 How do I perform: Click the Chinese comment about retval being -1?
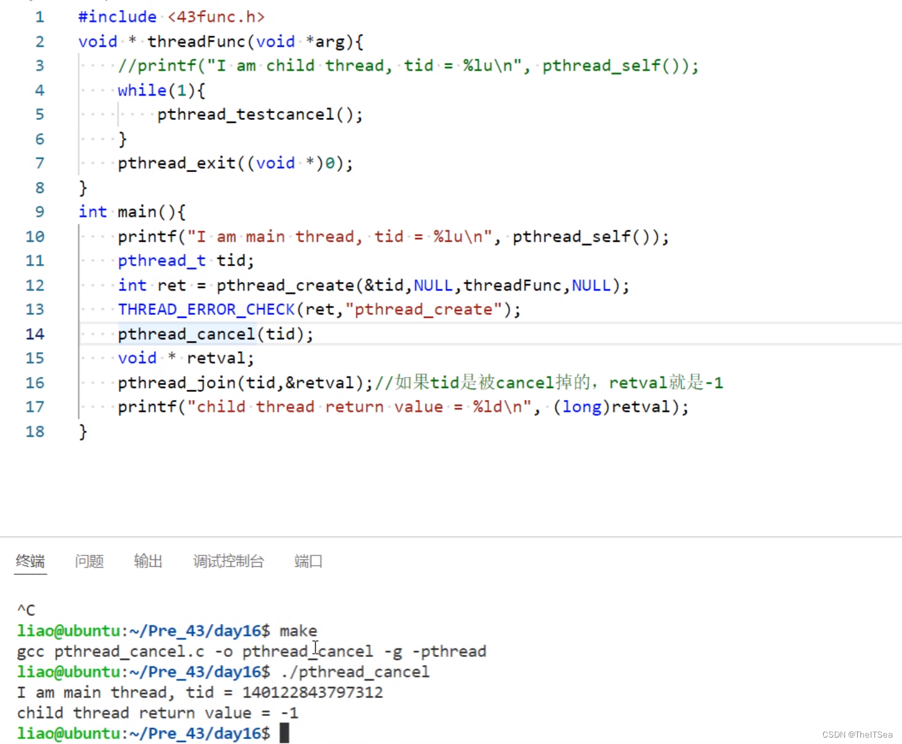click(x=549, y=382)
